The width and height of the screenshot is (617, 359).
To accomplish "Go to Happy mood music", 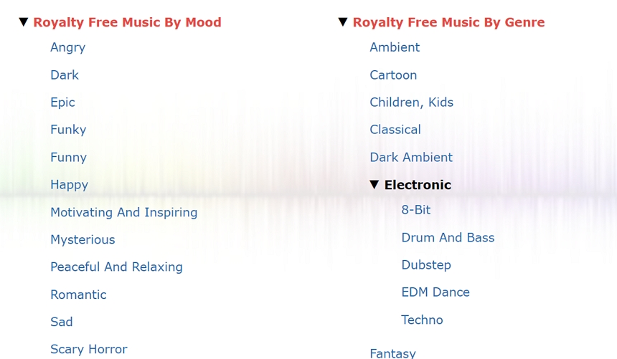I will click(69, 185).
